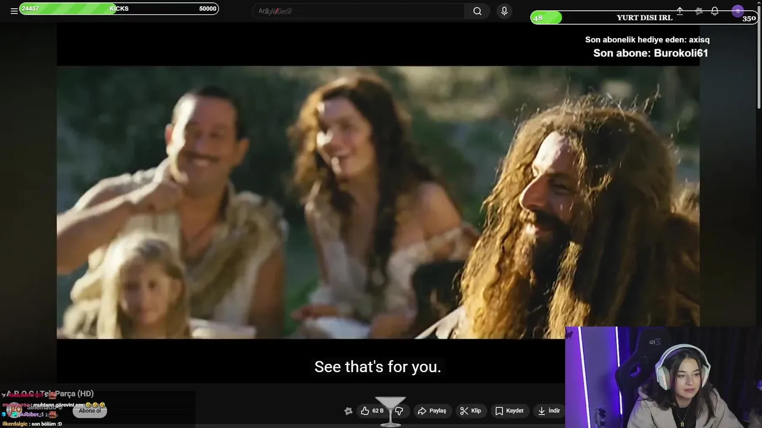The image size is (762, 428).
Task: Click the subtitle 'See that's for you.'
Action: point(377,367)
